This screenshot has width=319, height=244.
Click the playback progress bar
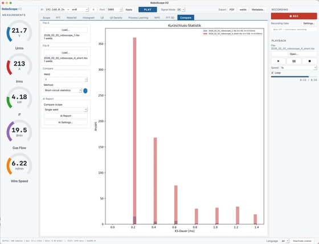[x=294, y=77]
